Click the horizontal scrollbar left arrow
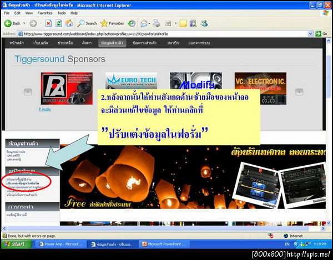This screenshot has width=333, height=260. click(x=4, y=228)
